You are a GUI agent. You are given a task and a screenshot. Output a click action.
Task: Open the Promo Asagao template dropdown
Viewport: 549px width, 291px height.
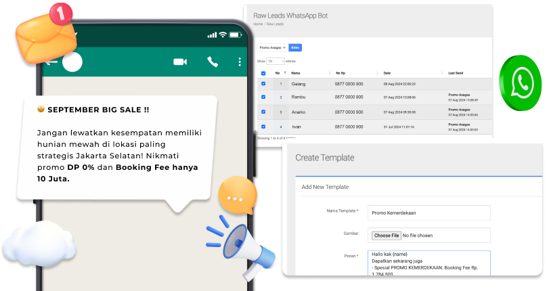pos(273,48)
